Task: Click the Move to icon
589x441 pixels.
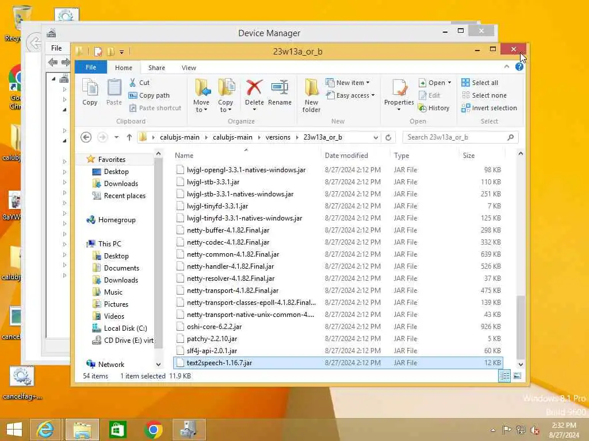Action: (201, 95)
